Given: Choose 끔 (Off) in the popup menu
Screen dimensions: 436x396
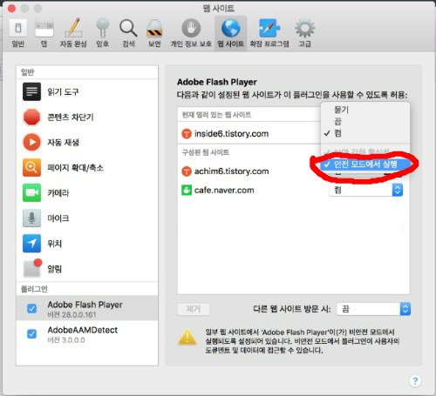Looking at the screenshot, I should (365, 121).
